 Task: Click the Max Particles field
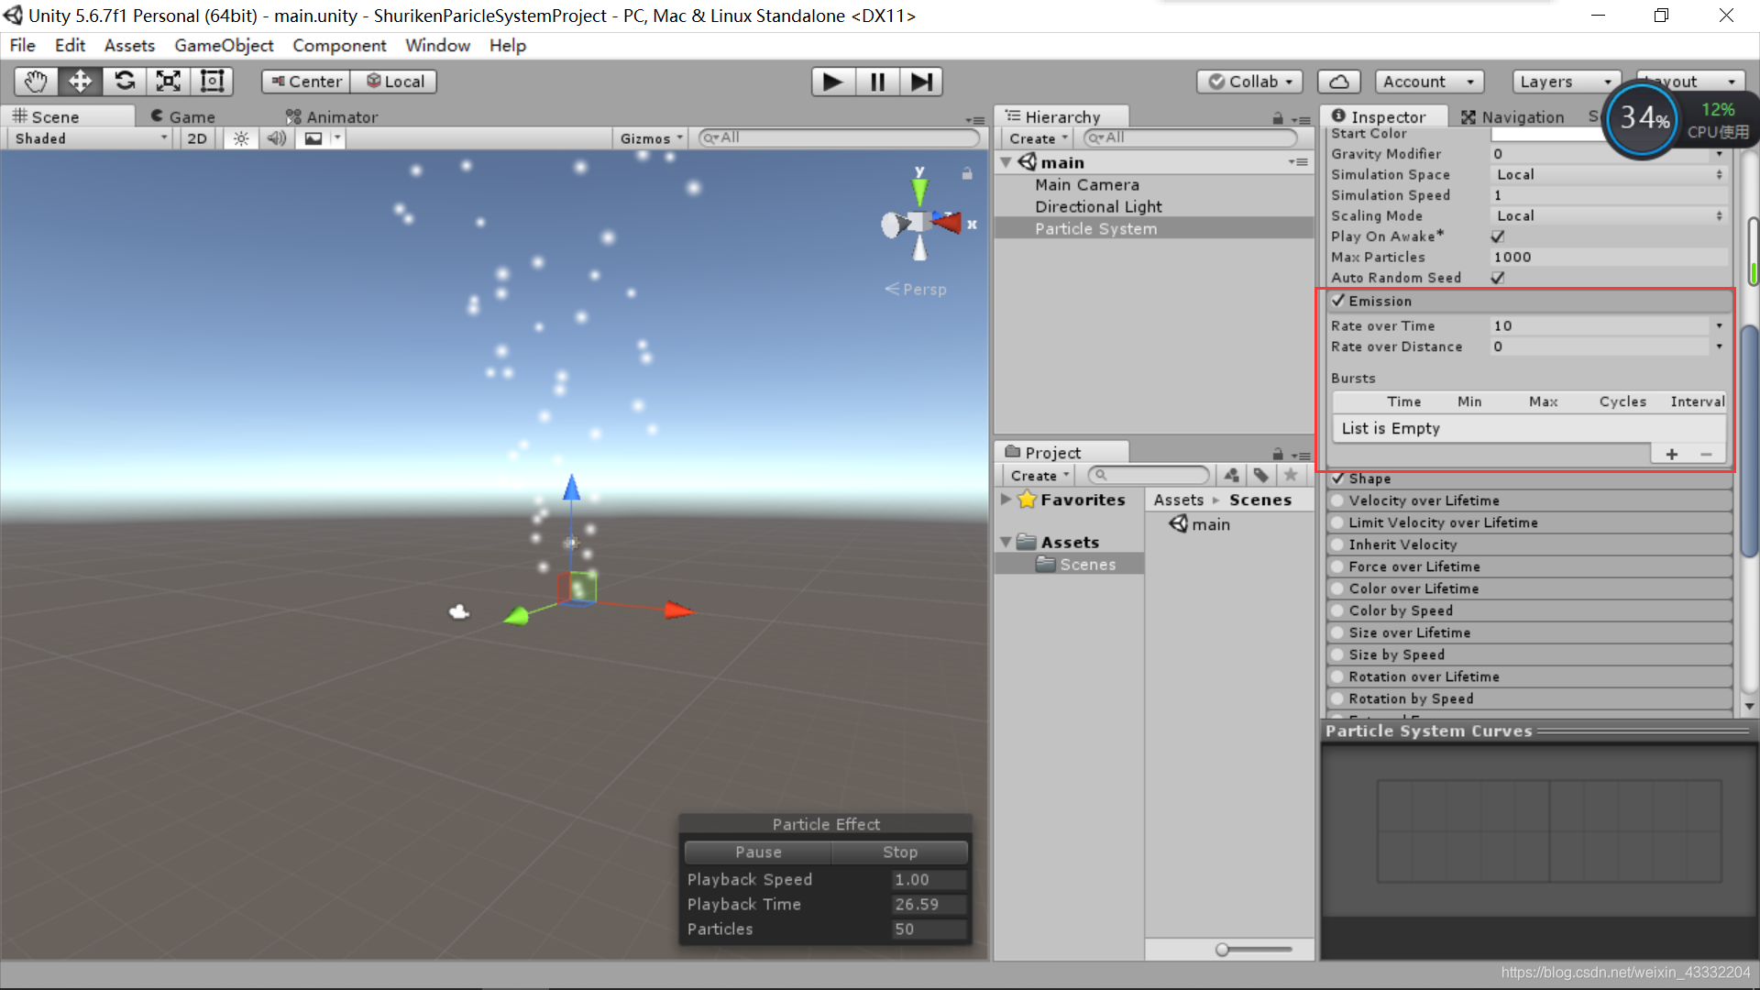[x=1609, y=257]
